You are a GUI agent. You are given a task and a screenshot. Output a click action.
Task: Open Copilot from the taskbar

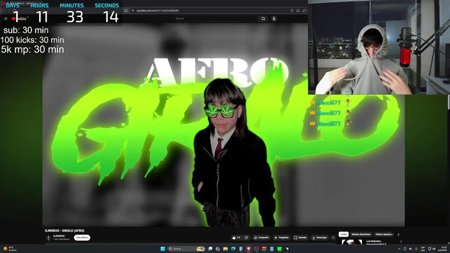click(218, 249)
